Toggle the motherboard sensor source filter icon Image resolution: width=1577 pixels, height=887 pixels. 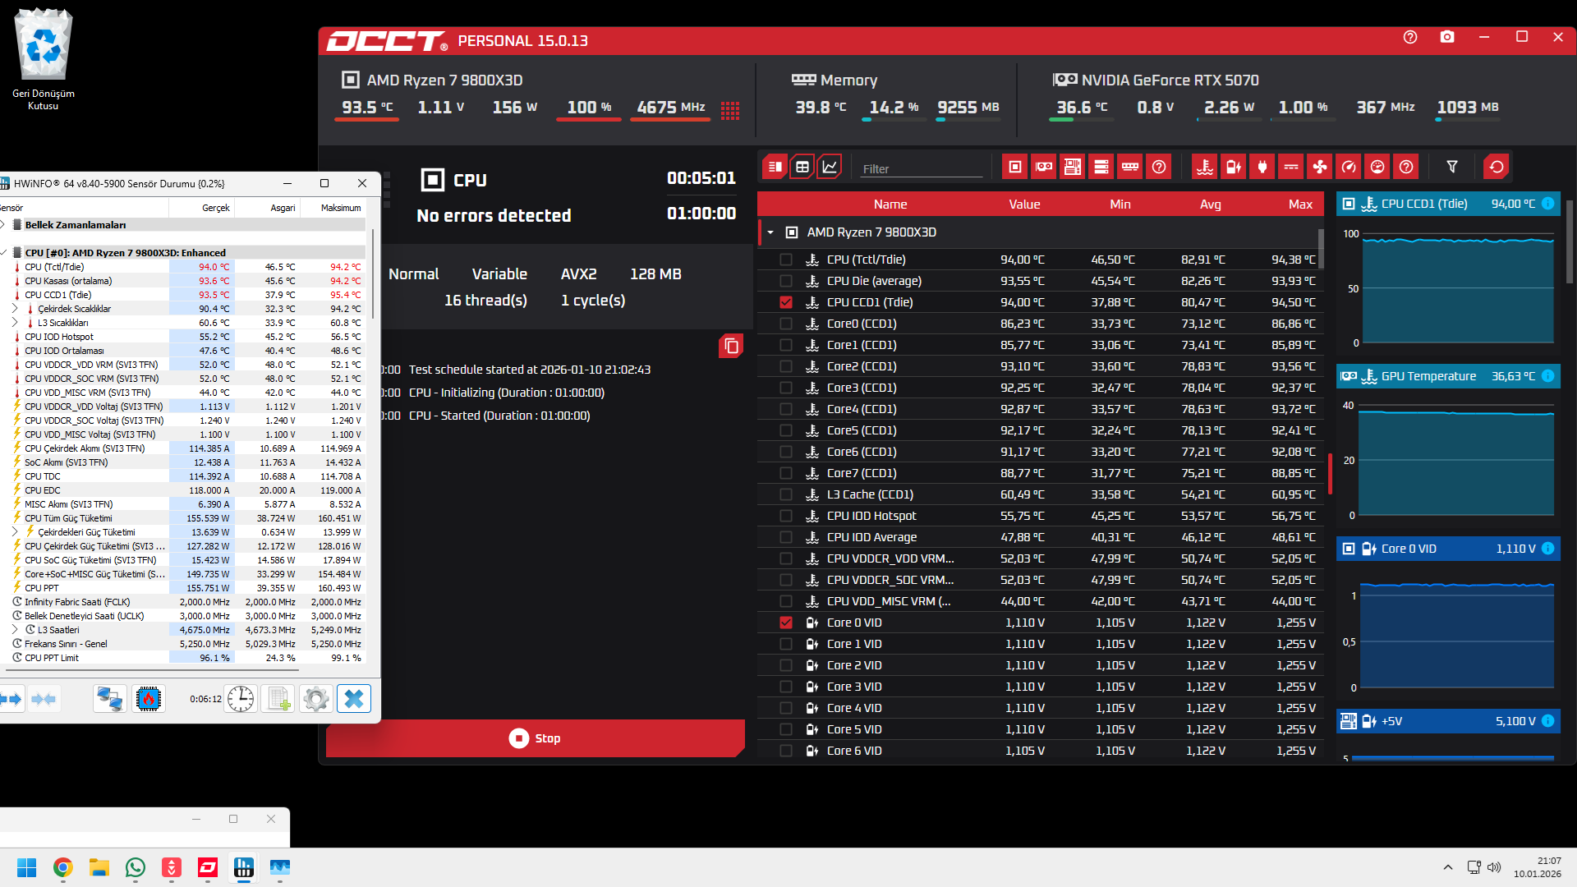point(1073,167)
